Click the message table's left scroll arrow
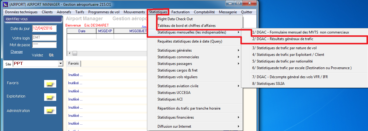Image resolution: width=368 pixels, height=131 pixels. [x=69, y=53]
